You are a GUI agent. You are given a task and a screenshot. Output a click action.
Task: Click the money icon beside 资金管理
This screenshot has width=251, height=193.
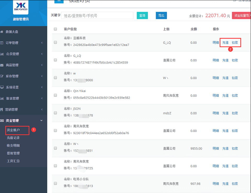coord(2,121)
